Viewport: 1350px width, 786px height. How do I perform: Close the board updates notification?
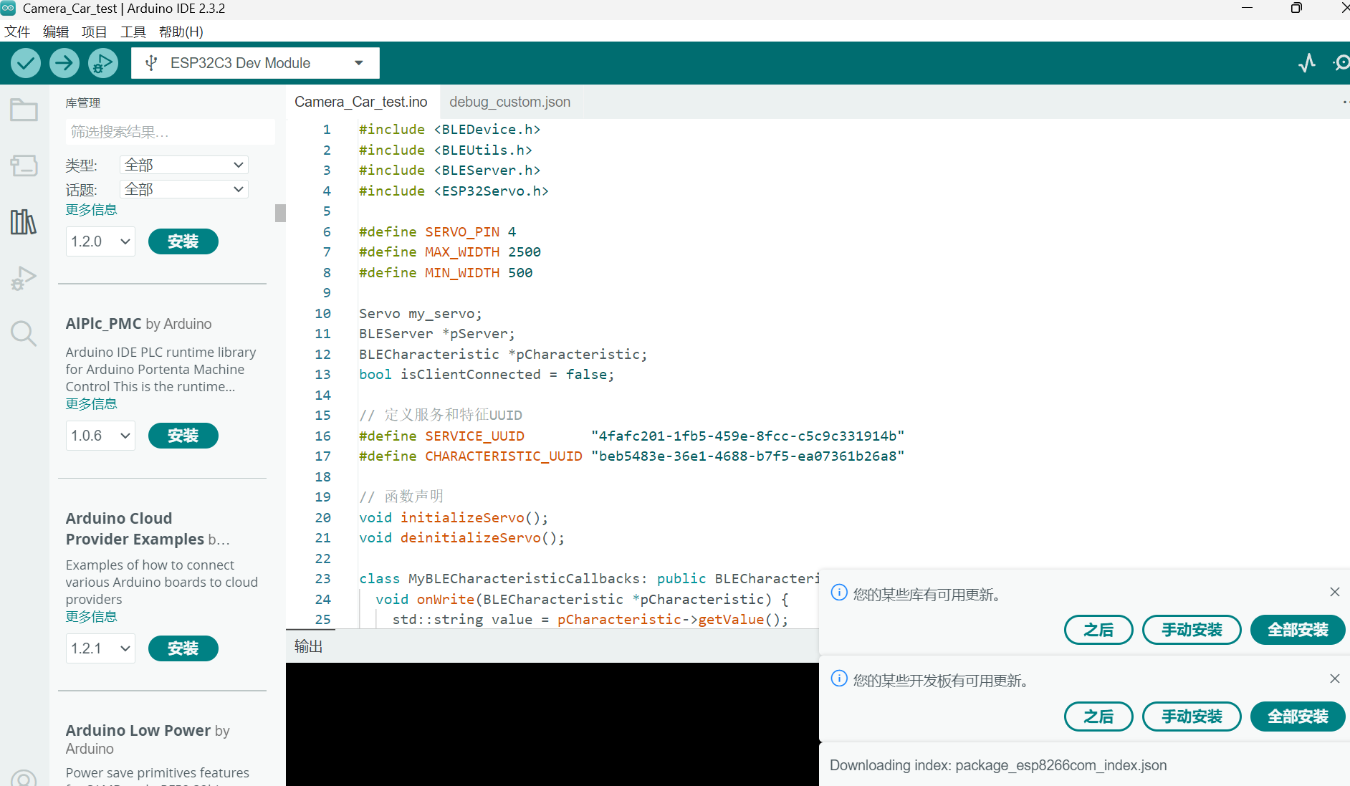click(x=1334, y=679)
